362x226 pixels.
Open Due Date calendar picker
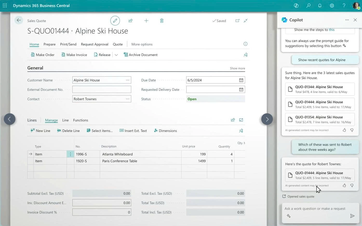coord(241,80)
